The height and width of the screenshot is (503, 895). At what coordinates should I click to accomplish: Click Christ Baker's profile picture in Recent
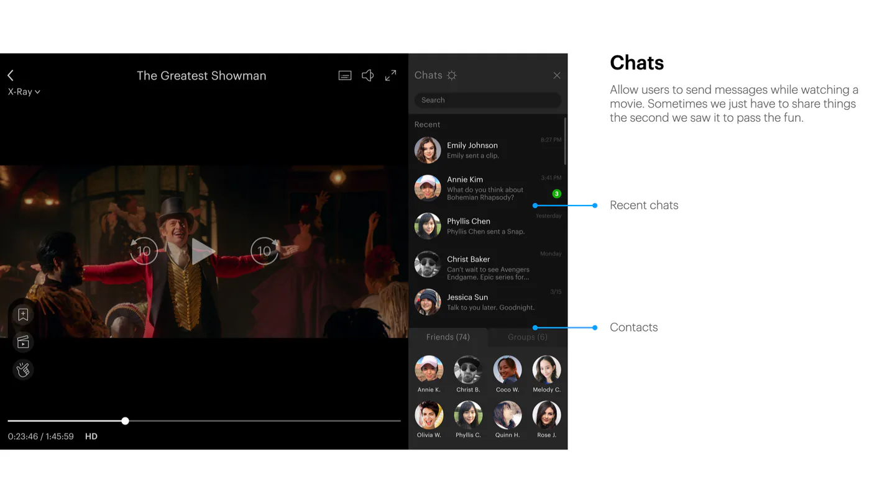(428, 265)
